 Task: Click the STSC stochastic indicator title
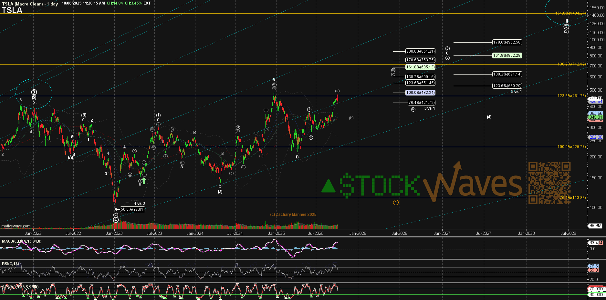[20, 287]
